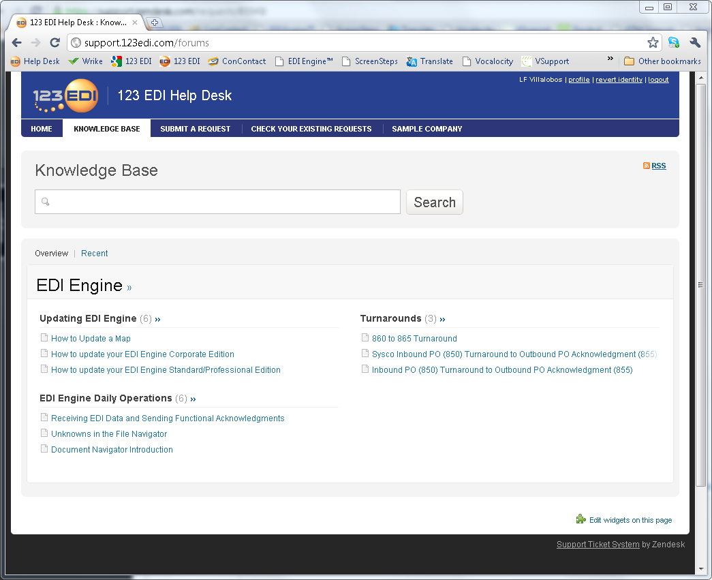The image size is (712, 580).
Task: Select the KNOWLEDGE BASE tab
Action: click(x=107, y=129)
